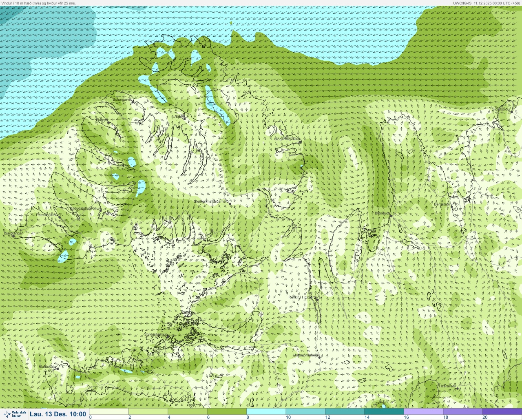Click the Holtavörðuheiði station label
This screenshot has width=522, height=420.
(306, 355)
